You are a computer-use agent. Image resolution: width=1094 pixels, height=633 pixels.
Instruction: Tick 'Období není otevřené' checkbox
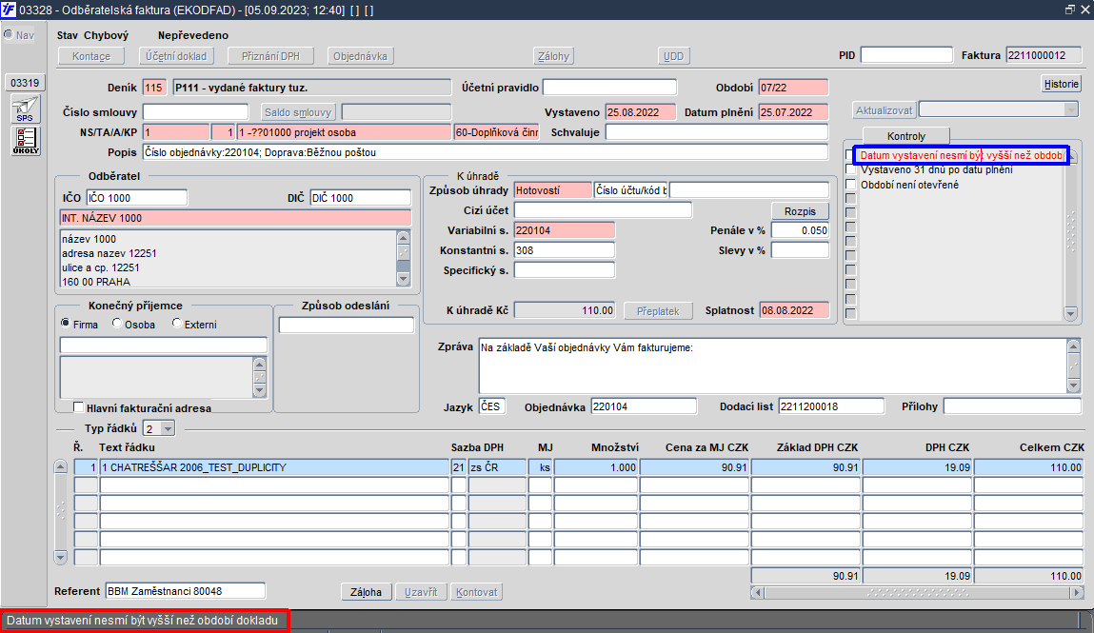(850, 184)
